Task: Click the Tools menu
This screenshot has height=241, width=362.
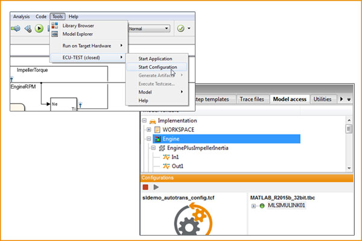Action: [57, 17]
